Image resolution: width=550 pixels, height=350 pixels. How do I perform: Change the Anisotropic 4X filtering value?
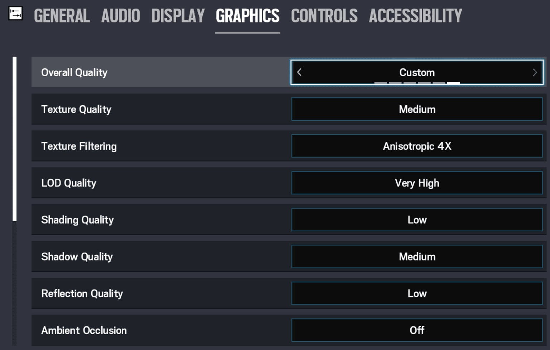[417, 146]
